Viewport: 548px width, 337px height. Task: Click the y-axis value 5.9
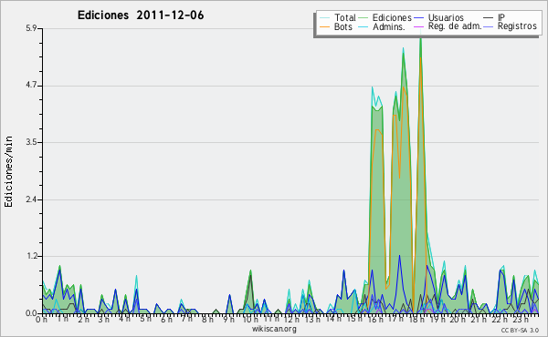point(31,28)
